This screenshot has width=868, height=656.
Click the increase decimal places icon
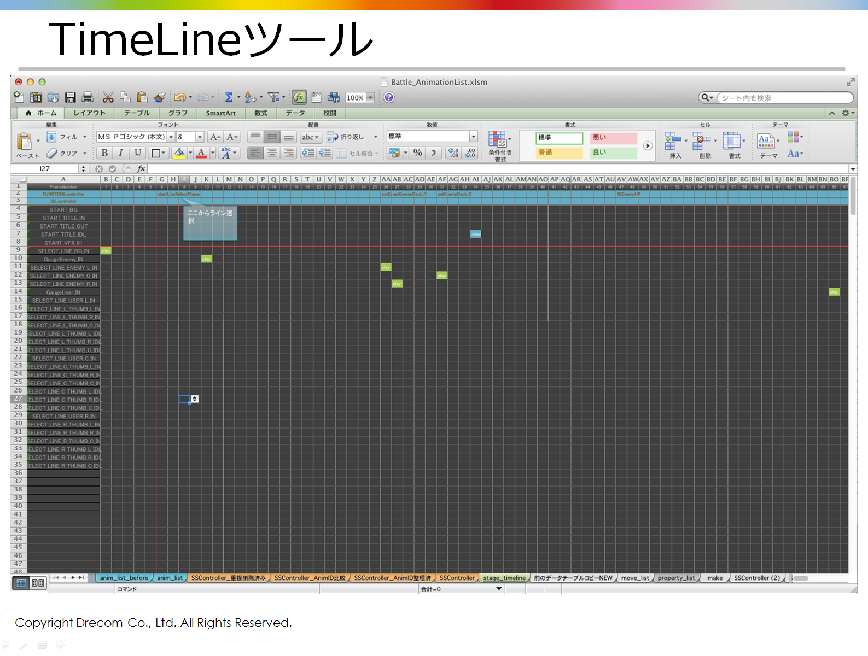[453, 153]
